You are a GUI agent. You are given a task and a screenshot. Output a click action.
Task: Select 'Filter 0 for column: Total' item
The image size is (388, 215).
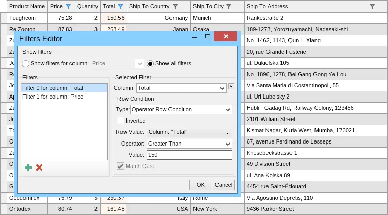pos(53,88)
